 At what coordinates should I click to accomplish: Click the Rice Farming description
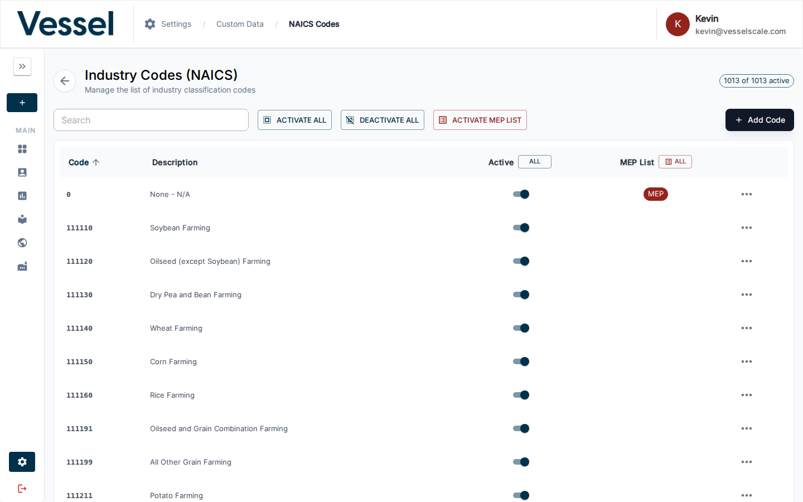[172, 395]
